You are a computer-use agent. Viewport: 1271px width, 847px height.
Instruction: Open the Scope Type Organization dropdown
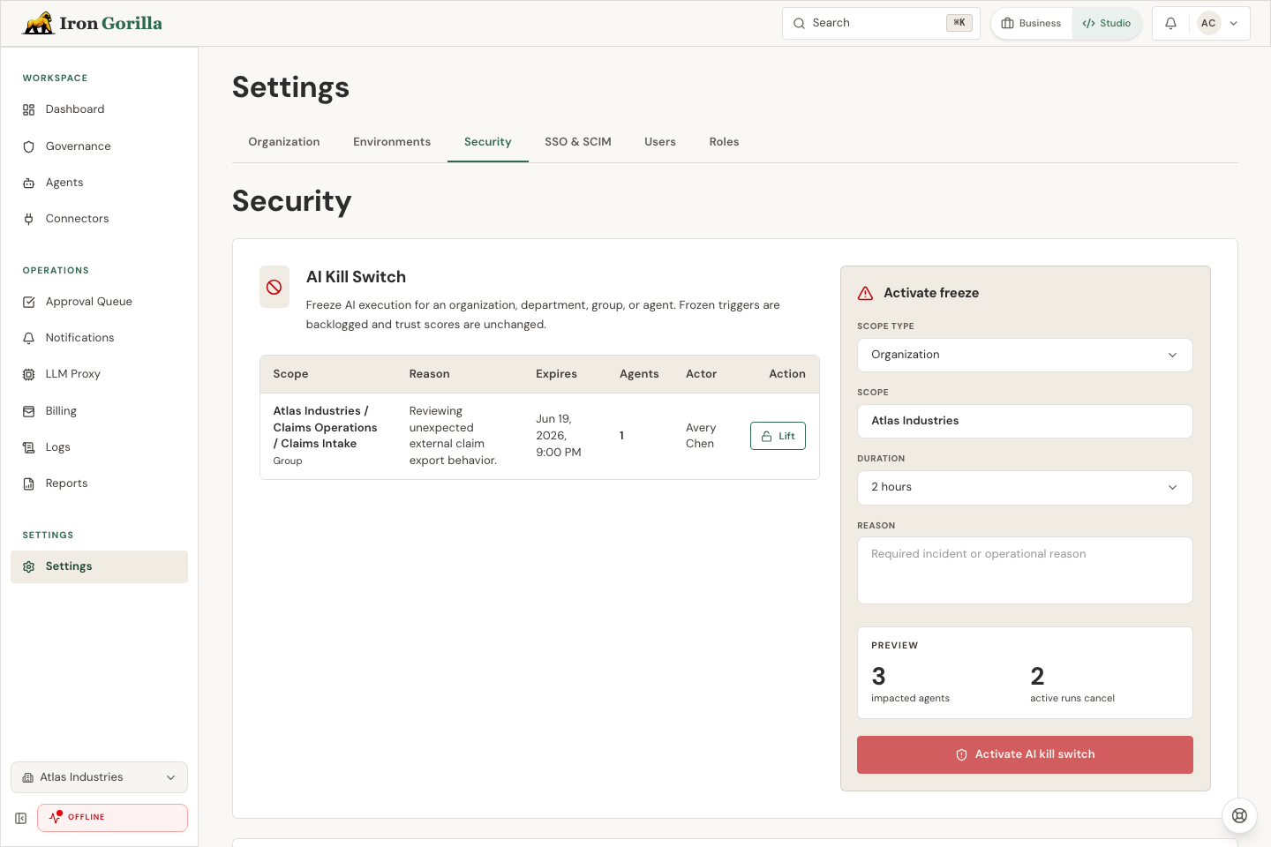coord(1025,355)
